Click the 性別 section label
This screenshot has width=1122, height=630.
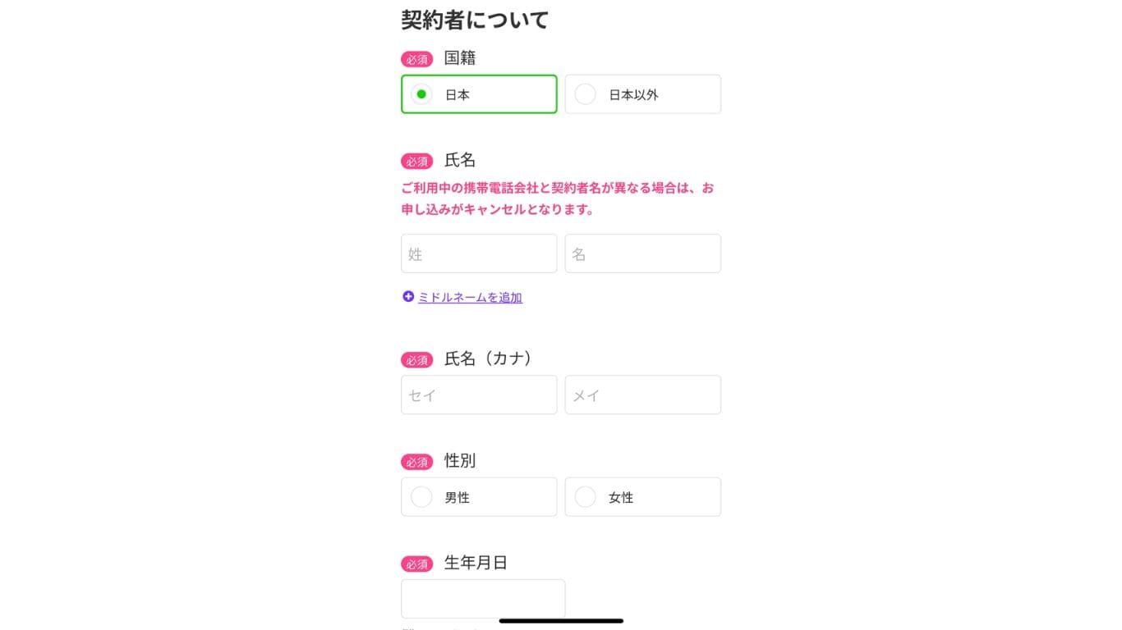[460, 461]
